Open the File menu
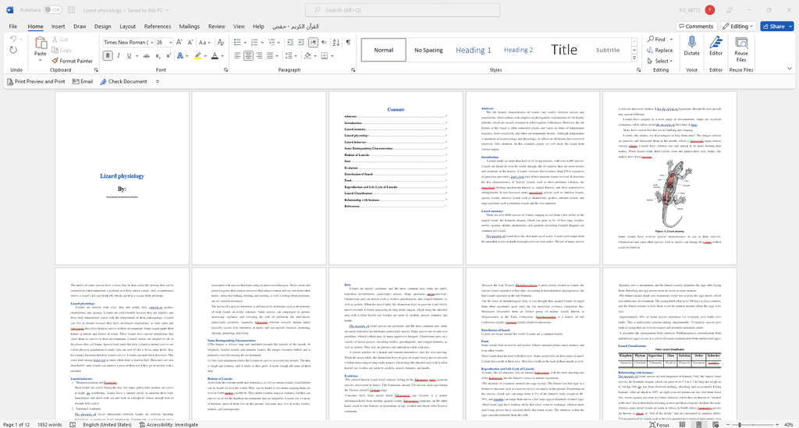The height and width of the screenshot is (428, 799). (x=12, y=27)
